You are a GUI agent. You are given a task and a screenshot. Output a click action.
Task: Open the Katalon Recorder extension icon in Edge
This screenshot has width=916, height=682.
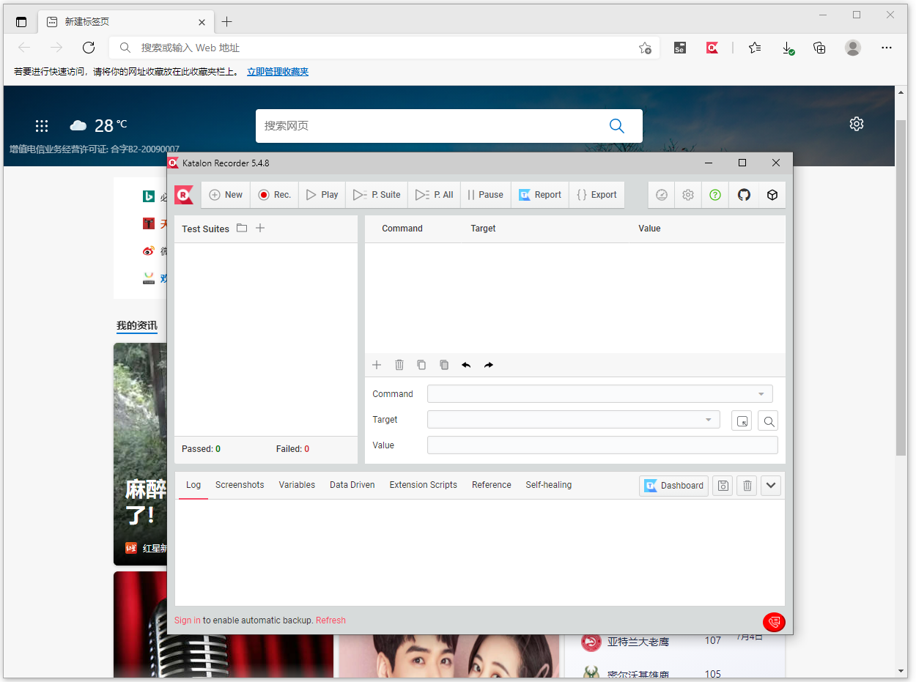[712, 48]
